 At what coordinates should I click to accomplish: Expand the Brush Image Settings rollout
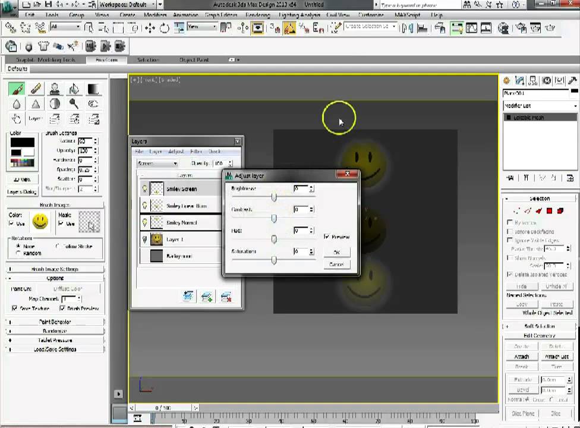(55, 269)
